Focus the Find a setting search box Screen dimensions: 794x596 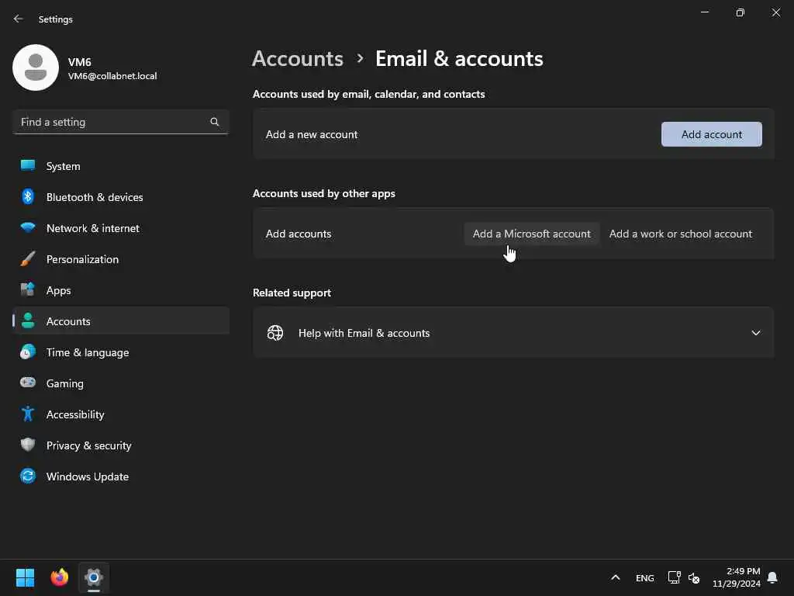point(120,122)
